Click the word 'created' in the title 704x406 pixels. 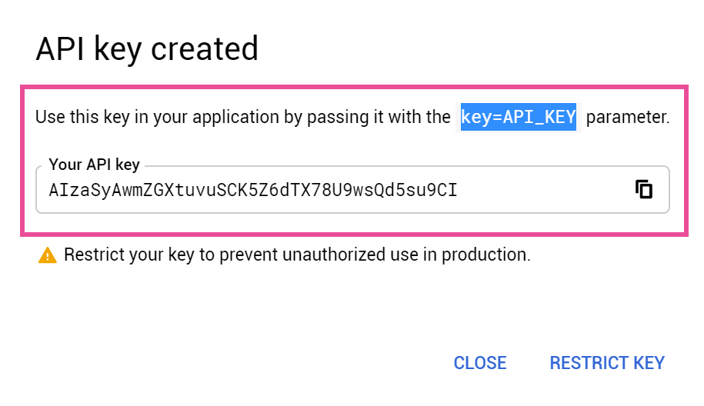[205, 48]
